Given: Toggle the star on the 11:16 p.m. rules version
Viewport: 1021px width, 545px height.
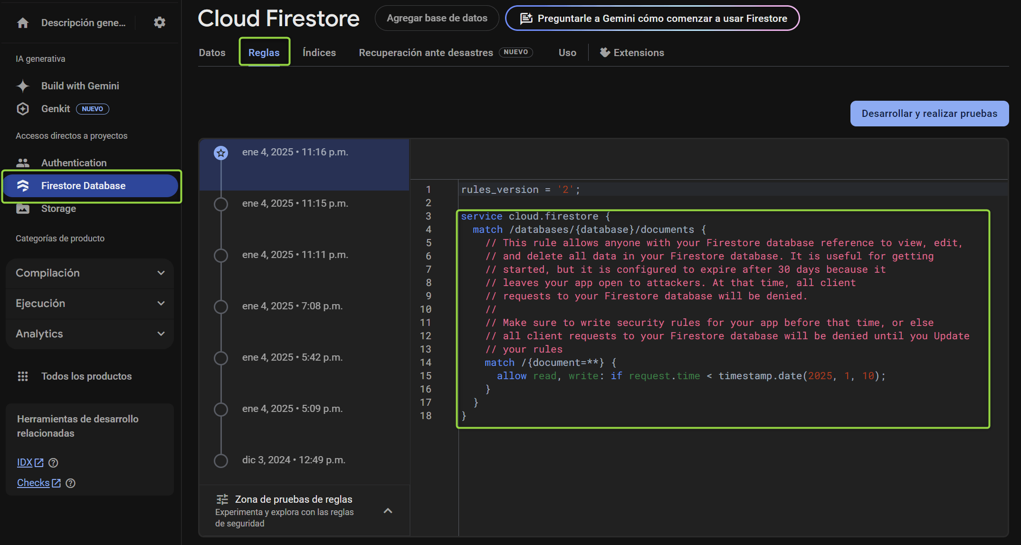Looking at the screenshot, I should [x=220, y=153].
